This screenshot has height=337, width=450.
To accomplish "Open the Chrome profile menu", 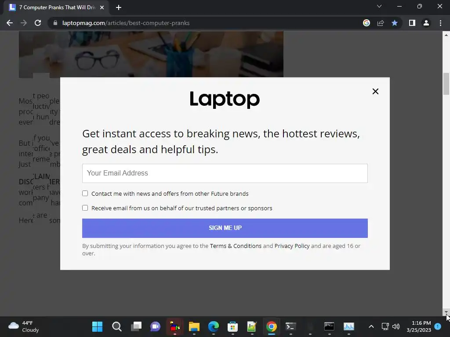I will [x=426, y=23].
